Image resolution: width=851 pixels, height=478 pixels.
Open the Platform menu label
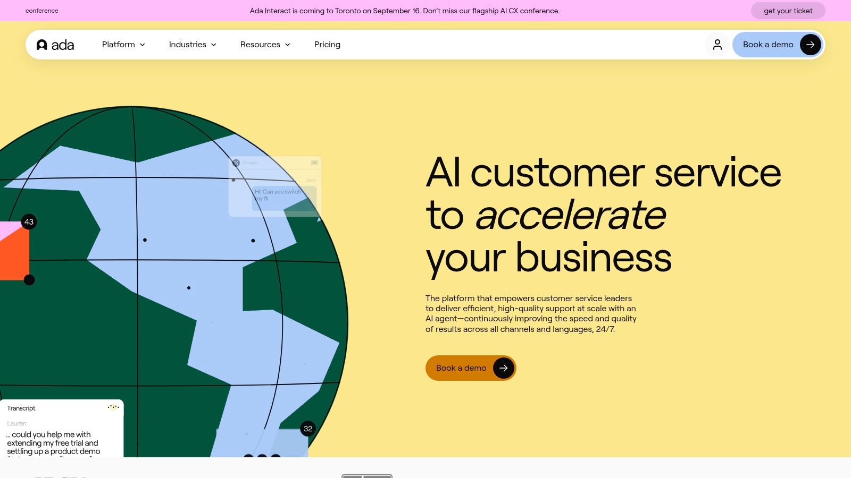tap(118, 45)
